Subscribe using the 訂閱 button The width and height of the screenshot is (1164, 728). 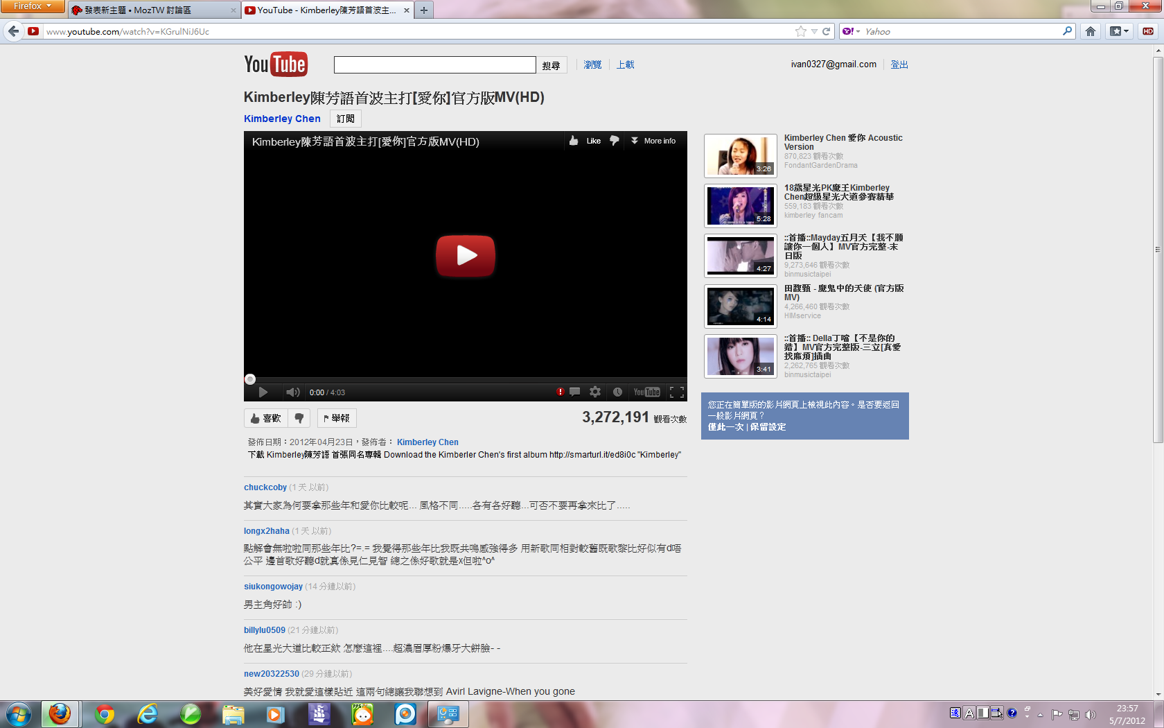(x=346, y=119)
